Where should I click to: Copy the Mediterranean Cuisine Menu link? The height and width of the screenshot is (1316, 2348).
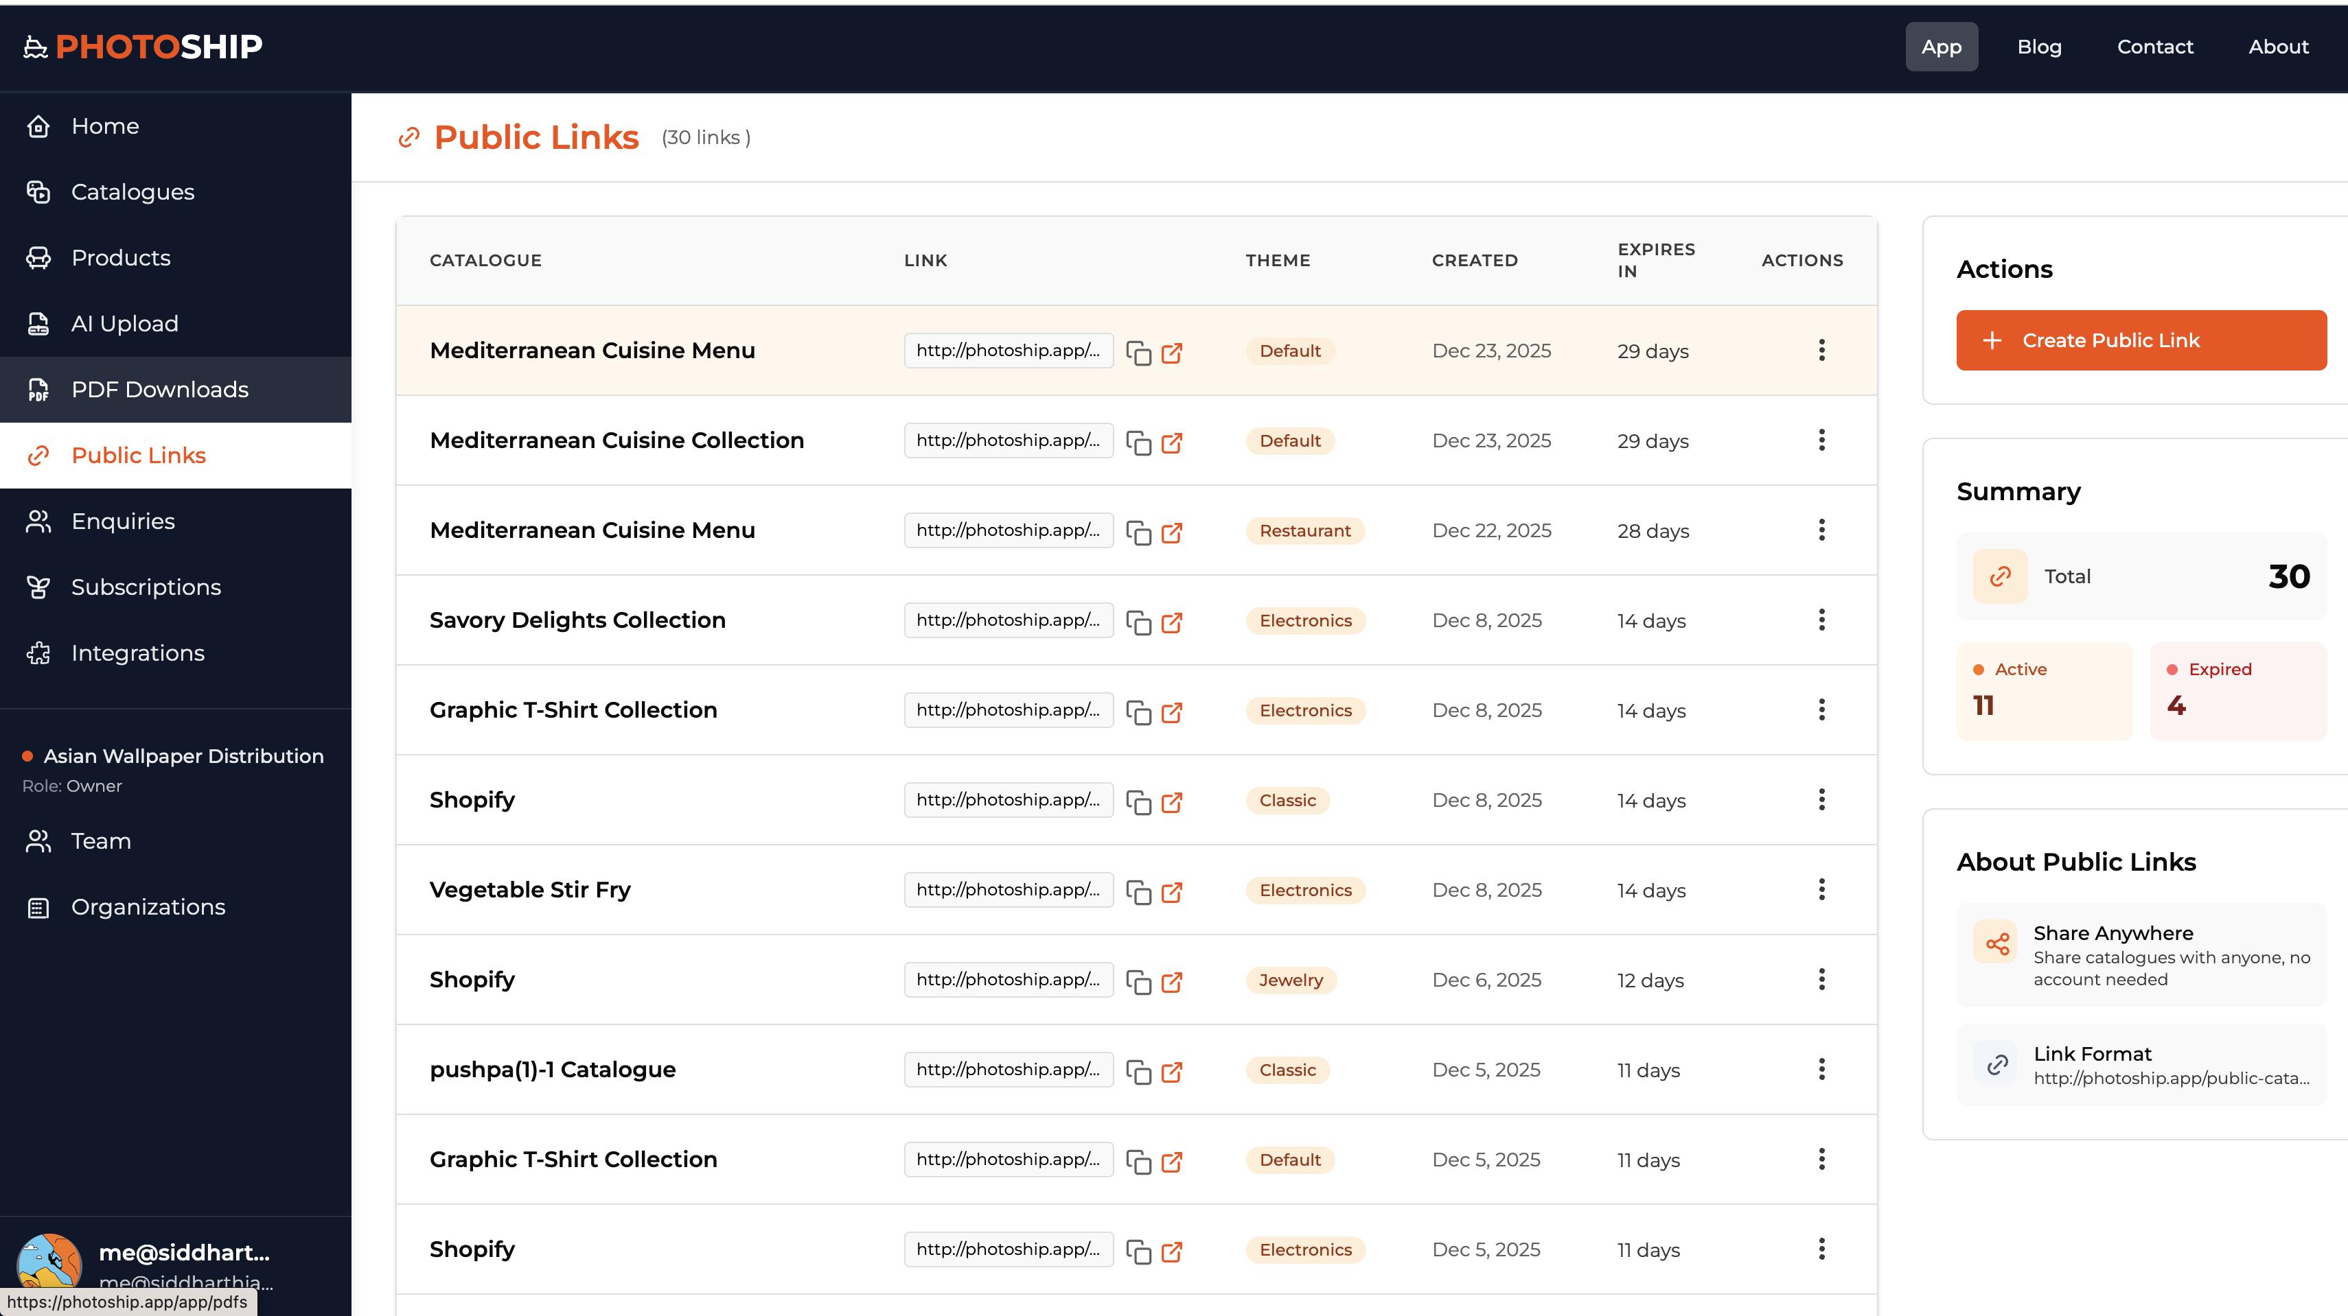(1140, 353)
